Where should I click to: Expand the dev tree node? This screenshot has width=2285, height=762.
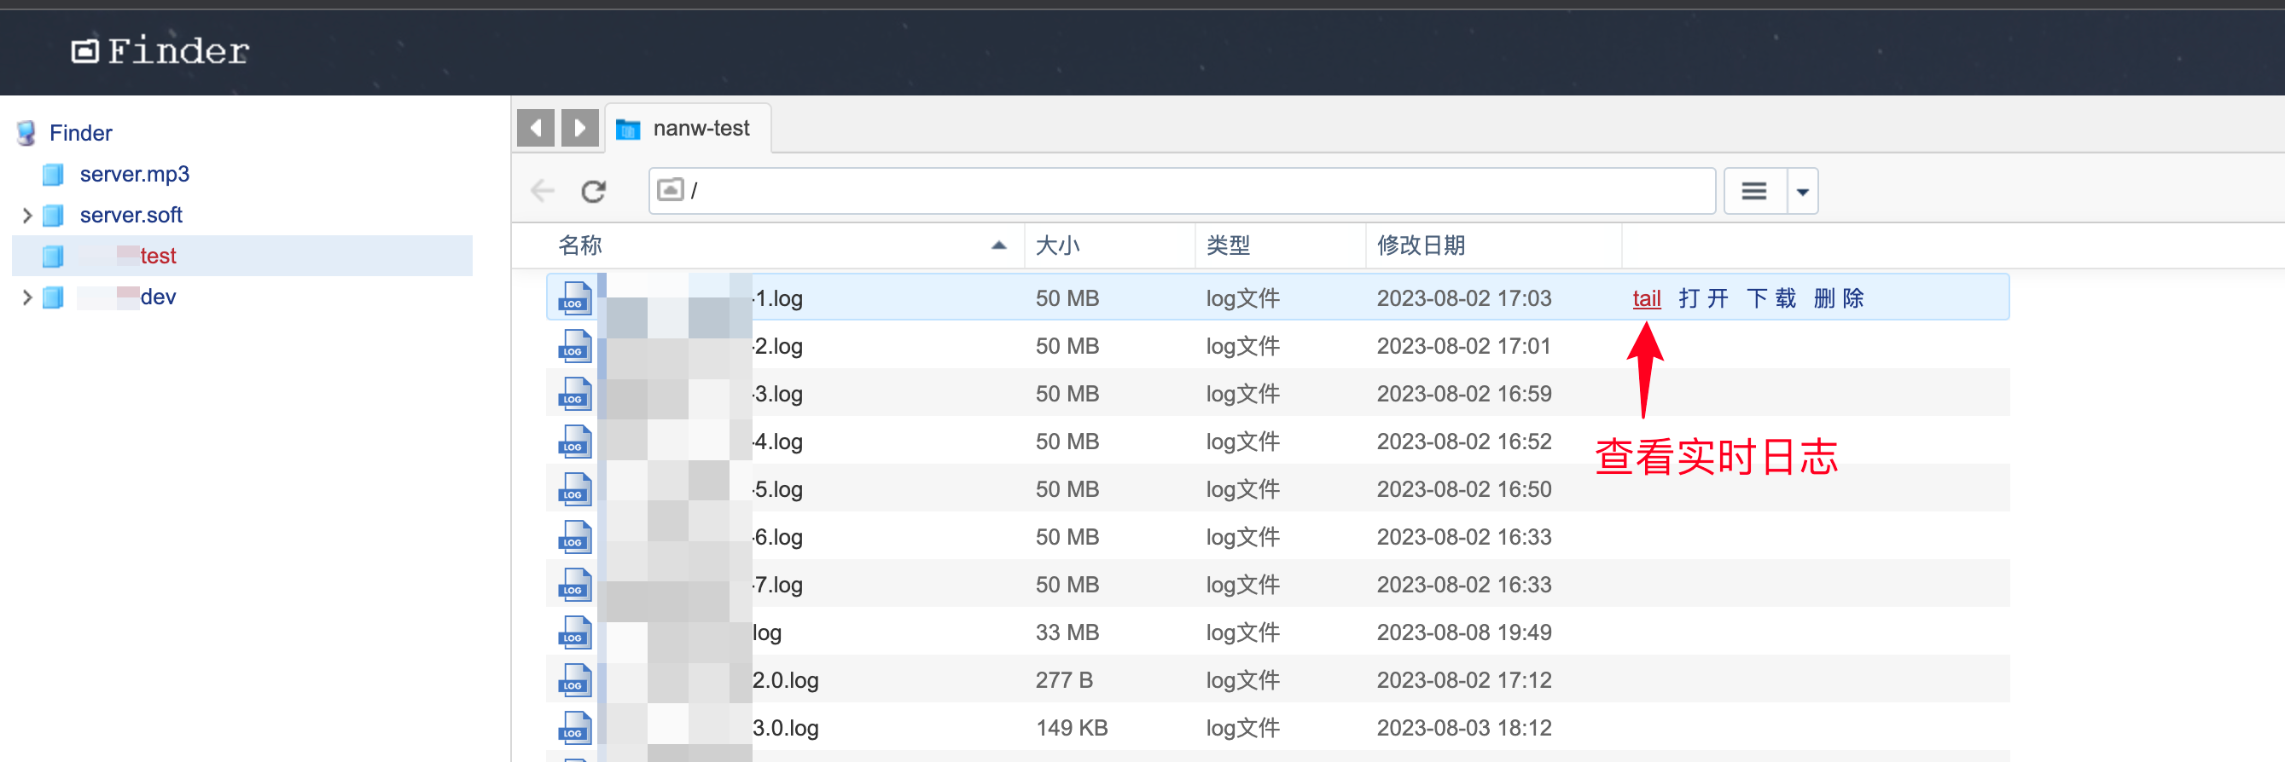click(x=26, y=297)
